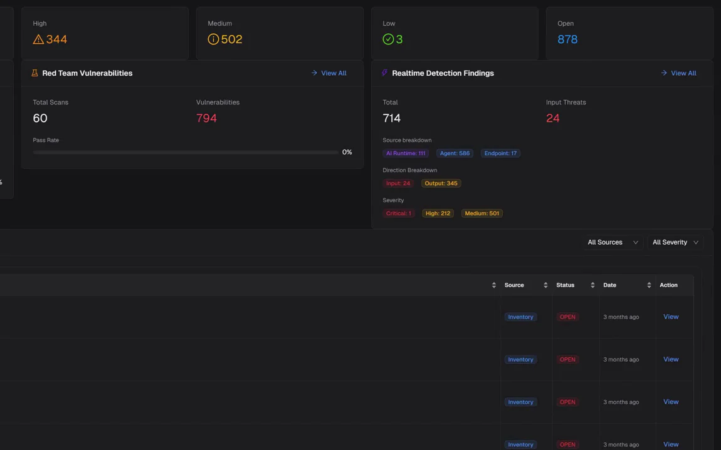This screenshot has height=450, width=721.
Task: Click the Output: 345 direction tag
Action: point(441,183)
